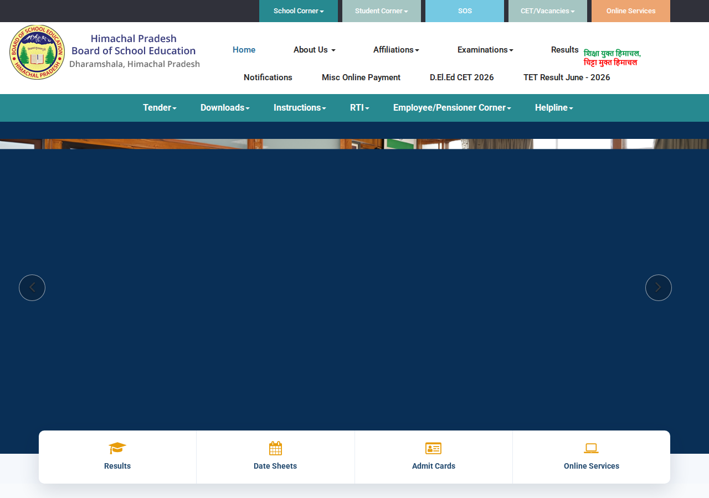Go to previous slide with left arrow

point(32,288)
